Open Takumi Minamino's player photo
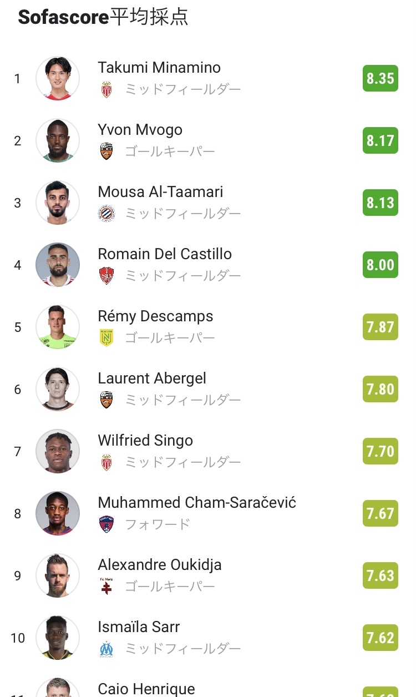The image size is (416, 697). click(x=58, y=78)
